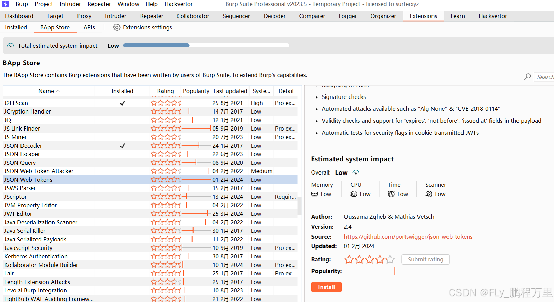This screenshot has width=554, height=302.
Task: Click the fifth empty rating star
Action: (x=390, y=260)
